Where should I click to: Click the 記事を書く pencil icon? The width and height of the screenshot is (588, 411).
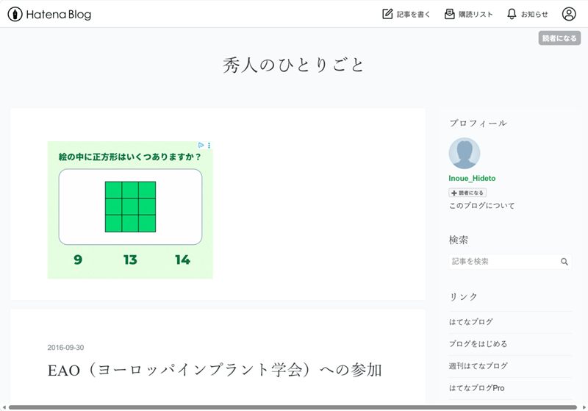(x=387, y=14)
